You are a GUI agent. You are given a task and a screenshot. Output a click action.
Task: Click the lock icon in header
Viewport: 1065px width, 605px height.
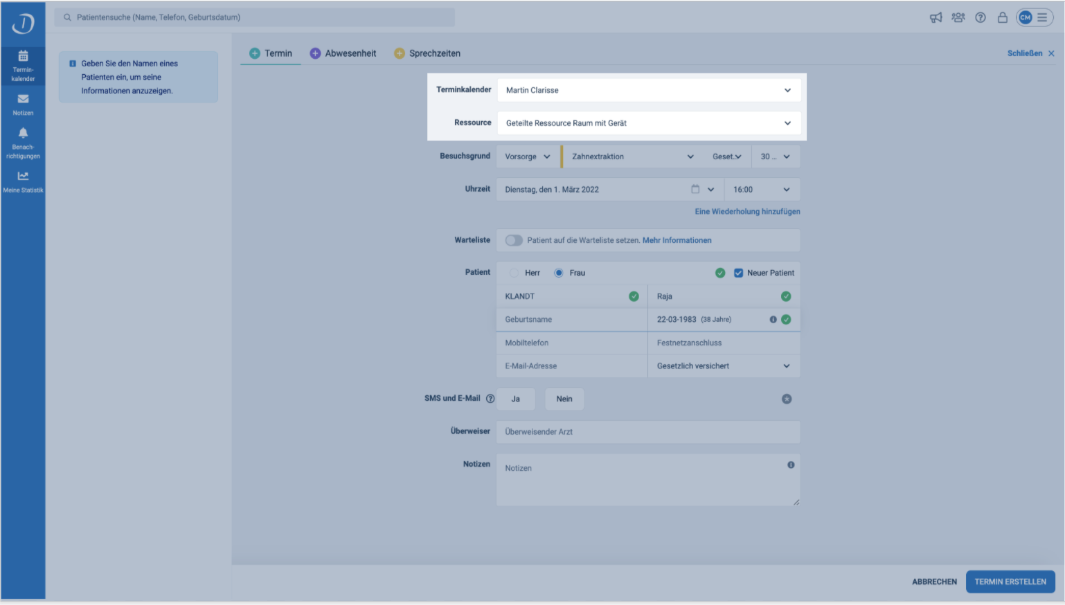(1002, 18)
